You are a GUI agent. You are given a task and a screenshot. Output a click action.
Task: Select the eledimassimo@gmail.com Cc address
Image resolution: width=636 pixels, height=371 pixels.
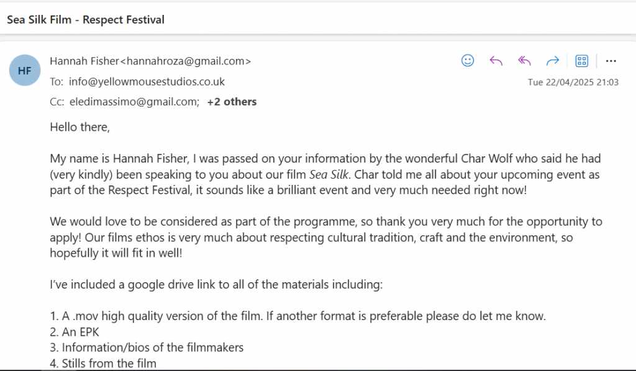tap(134, 102)
